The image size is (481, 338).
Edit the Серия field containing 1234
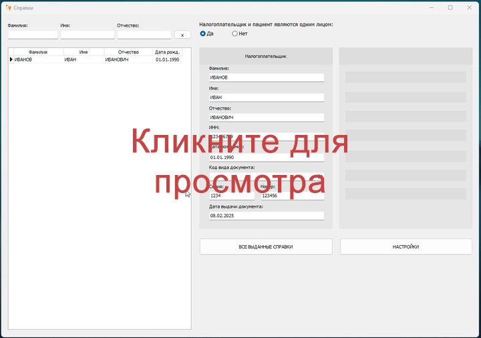[232, 196]
